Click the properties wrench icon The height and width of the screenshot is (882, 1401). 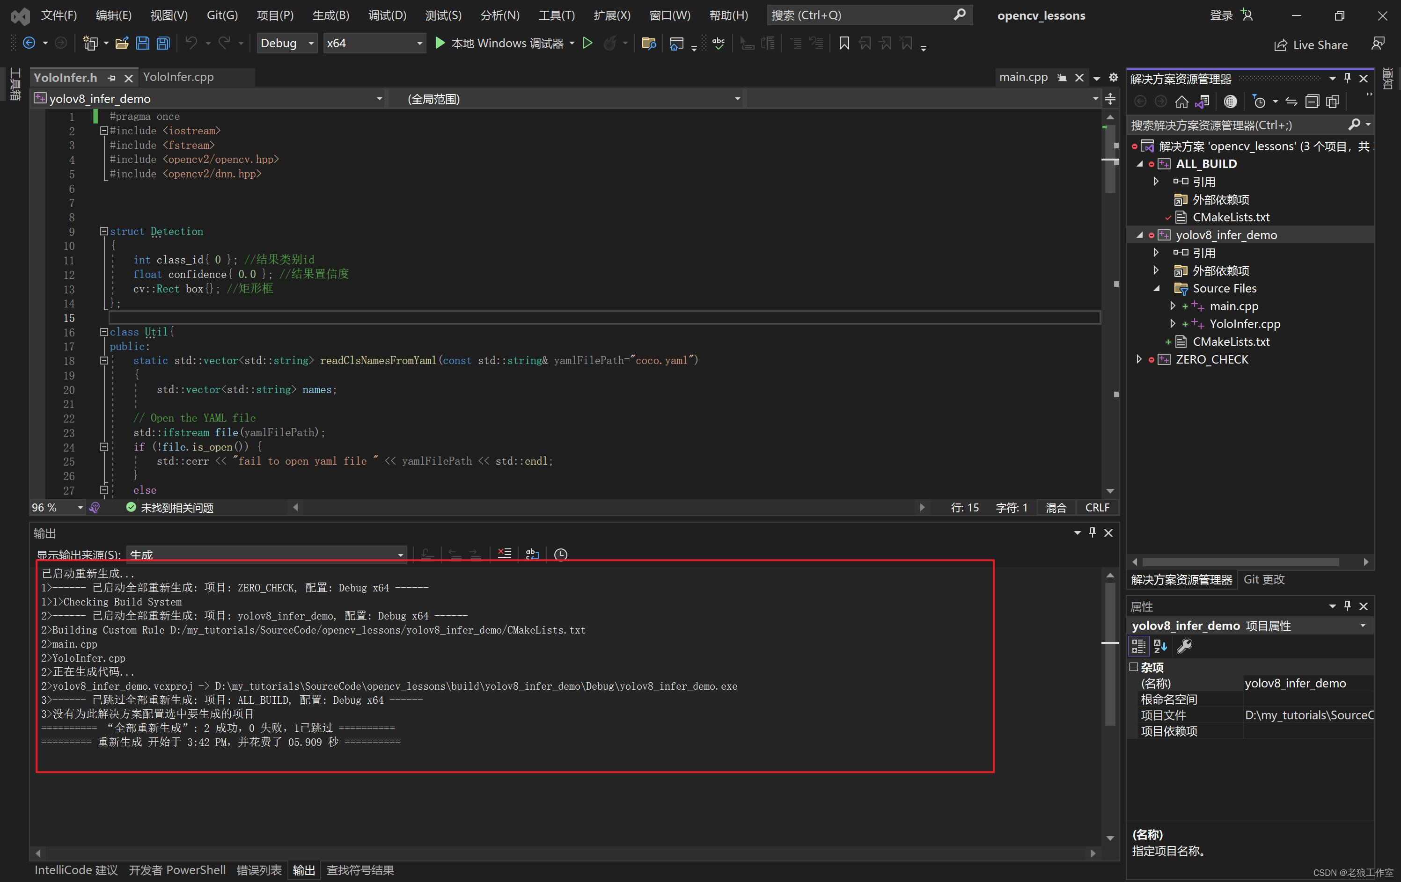tap(1185, 646)
